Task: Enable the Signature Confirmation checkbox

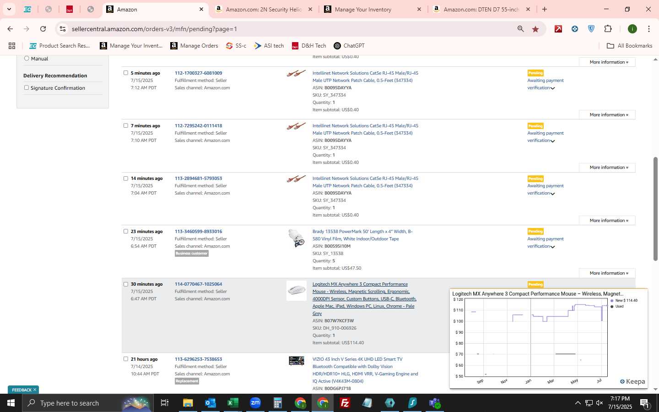Action: point(27,87)
